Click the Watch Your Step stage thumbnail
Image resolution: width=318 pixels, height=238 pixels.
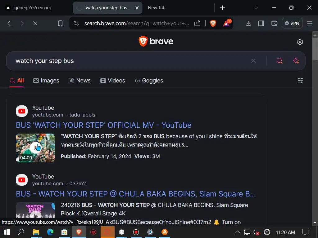35,210
